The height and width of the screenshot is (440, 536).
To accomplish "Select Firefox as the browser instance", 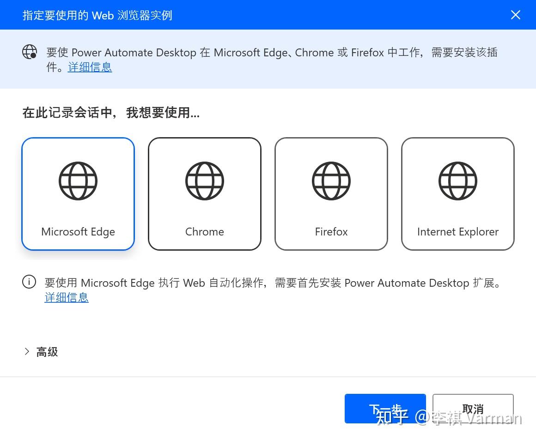I will coord(331,194).
